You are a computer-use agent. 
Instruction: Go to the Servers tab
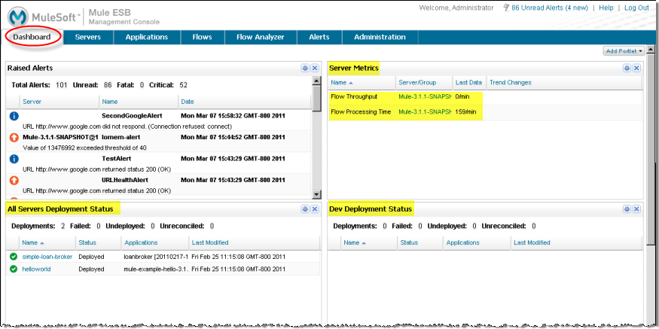(x=88, y=37)
